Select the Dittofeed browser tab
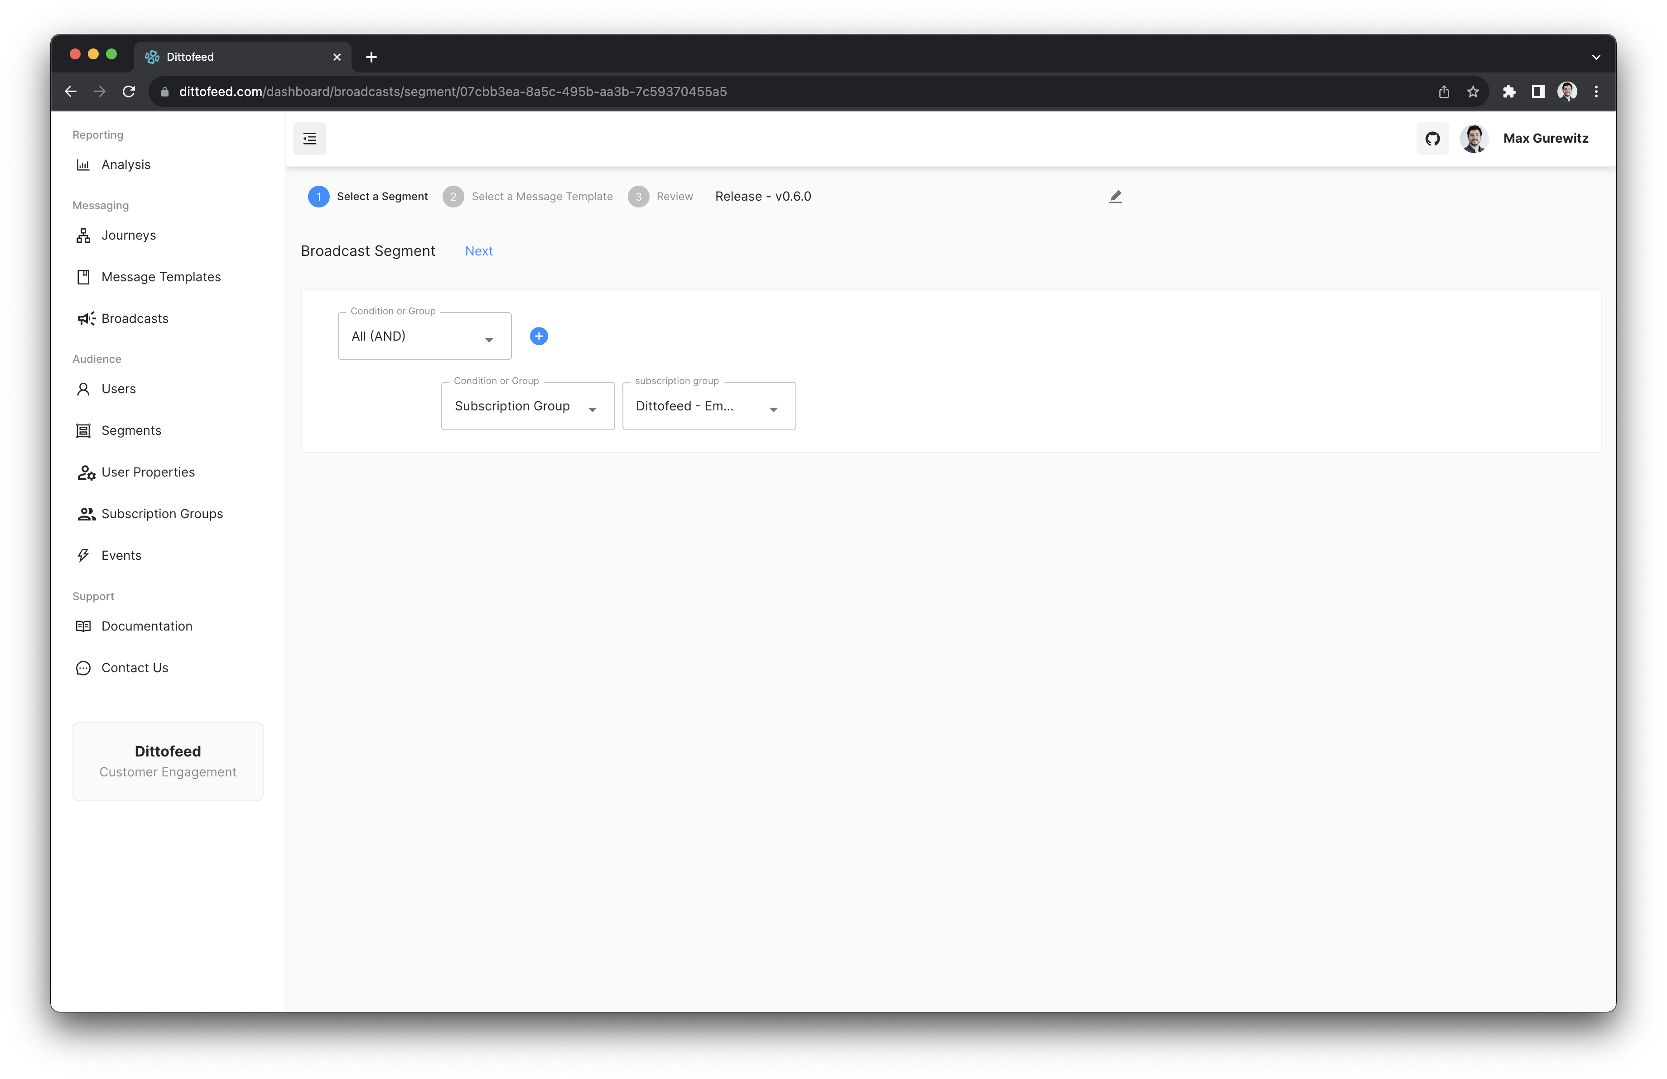The height and width of the screenshot is (1079, 1667). [241, 58]
